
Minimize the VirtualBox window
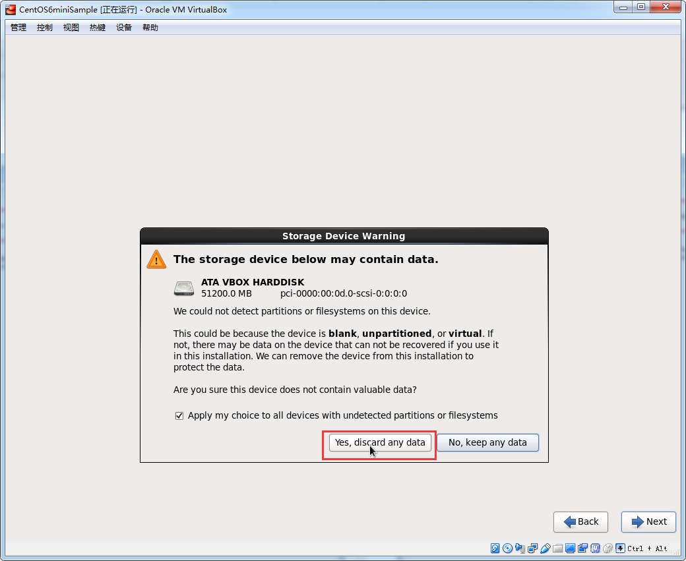pos(623,7)
